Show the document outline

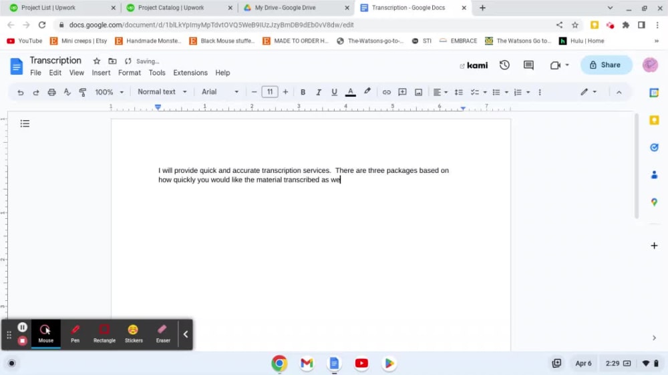coord(25,124)
